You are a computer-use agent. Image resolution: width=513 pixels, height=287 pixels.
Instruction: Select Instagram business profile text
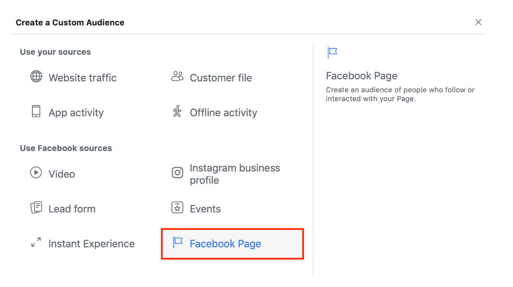click(235, 174)
